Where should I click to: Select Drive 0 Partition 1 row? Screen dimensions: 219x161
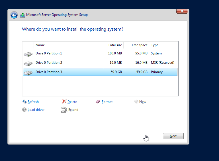point(100,53)
